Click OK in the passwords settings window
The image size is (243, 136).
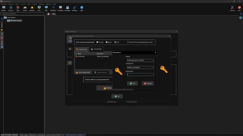pos(117,96)
